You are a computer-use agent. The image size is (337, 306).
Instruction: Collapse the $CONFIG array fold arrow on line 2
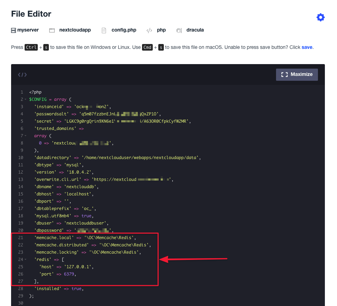[26, 99]
